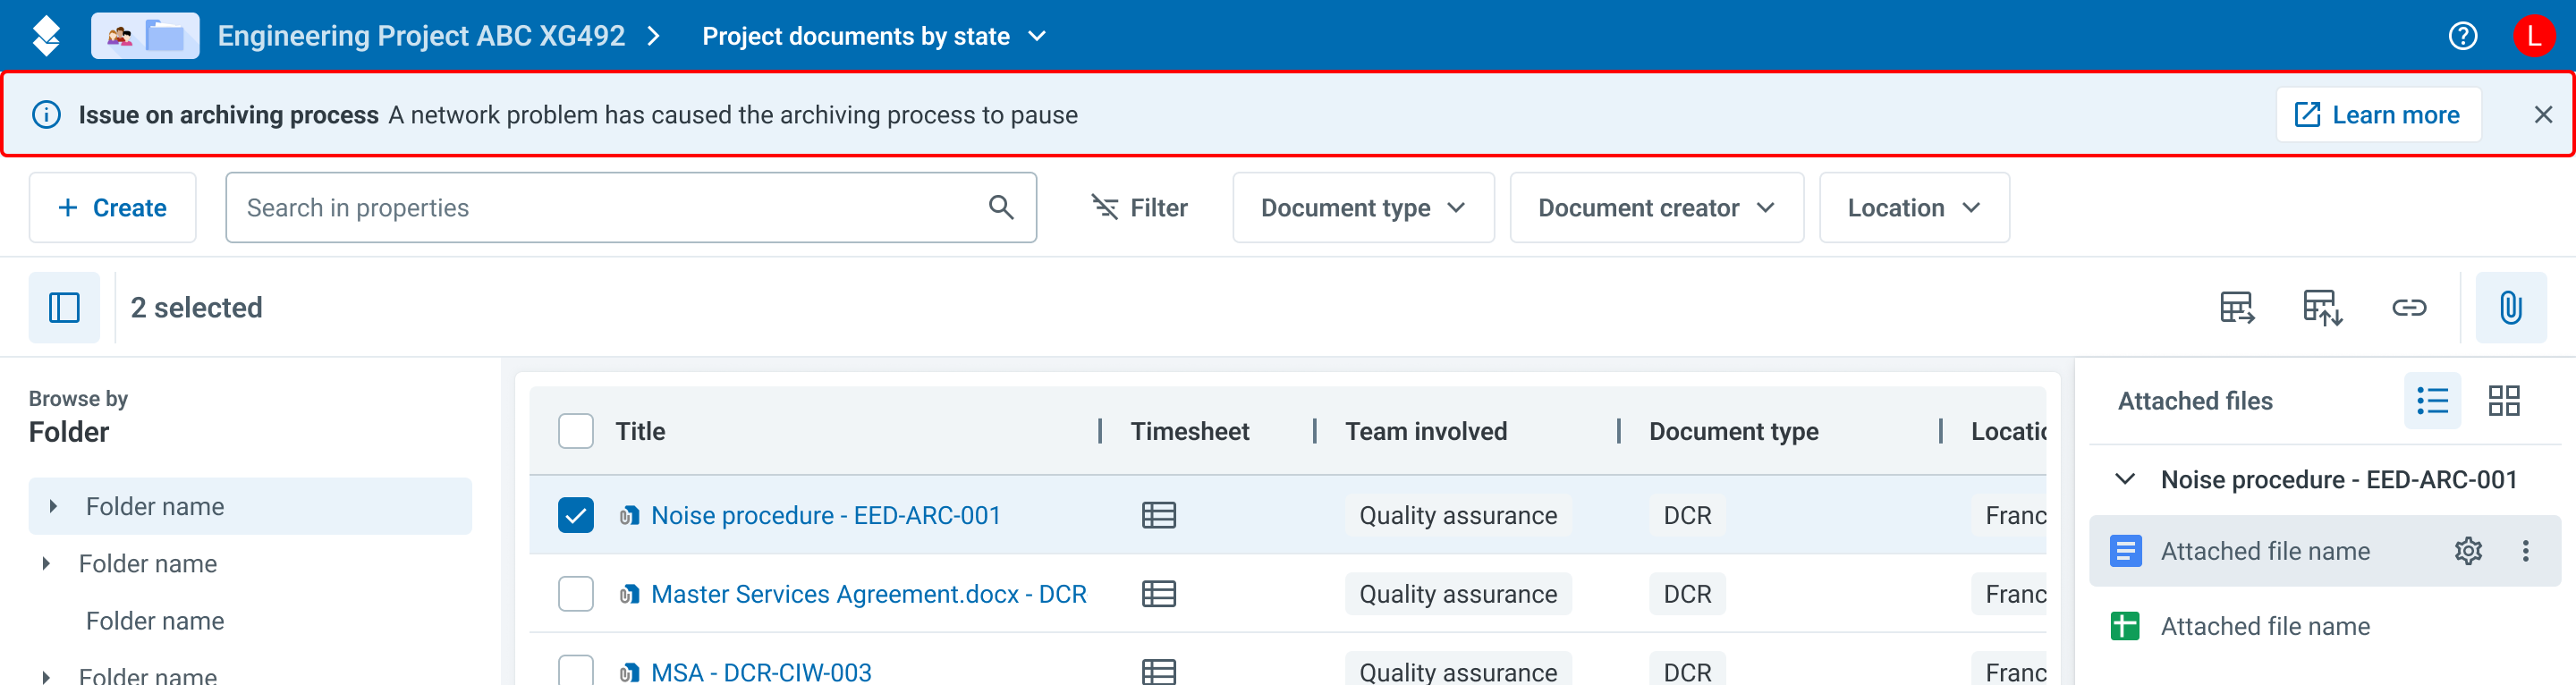Sort by the Team involved column header
This screenshot has width=2576, height=685.
pos(1425,432)
